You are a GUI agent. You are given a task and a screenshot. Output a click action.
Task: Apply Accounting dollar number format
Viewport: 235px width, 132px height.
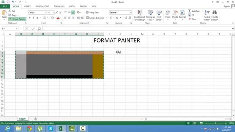point(111,18)
